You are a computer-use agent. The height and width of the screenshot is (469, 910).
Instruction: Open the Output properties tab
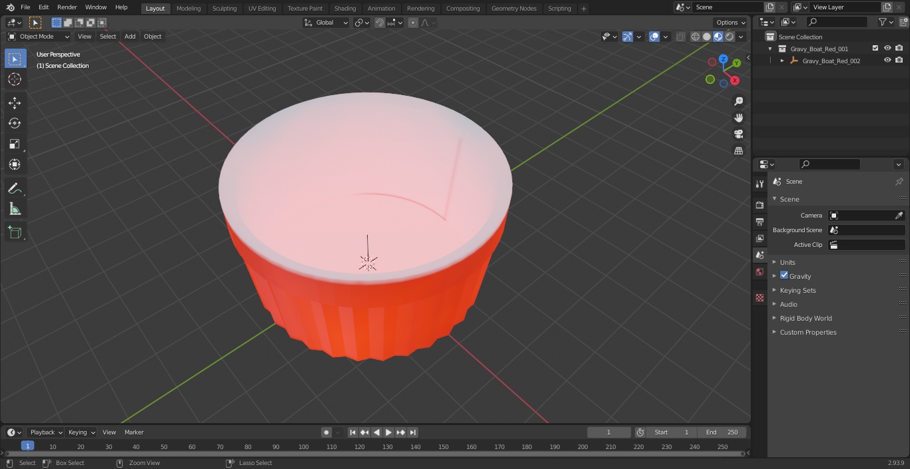pyautogui.click(x=759, y=222)
